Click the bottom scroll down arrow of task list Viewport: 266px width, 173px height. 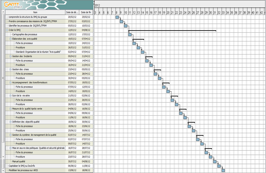point(4,170)
